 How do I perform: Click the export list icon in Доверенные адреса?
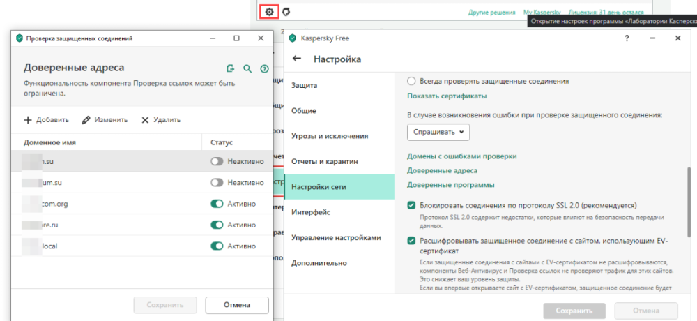pyautogui.click(x=230, y=68)
